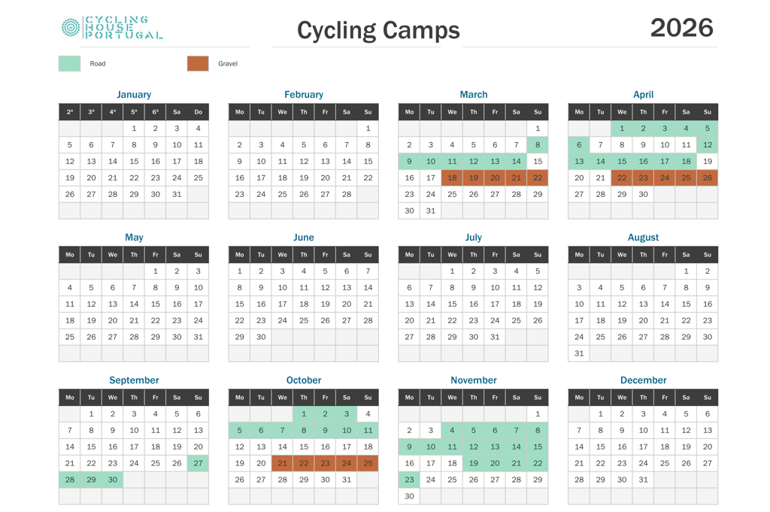Select the Do header in January
The width and height of the screenshot is (770, 512).
(198, 112)
